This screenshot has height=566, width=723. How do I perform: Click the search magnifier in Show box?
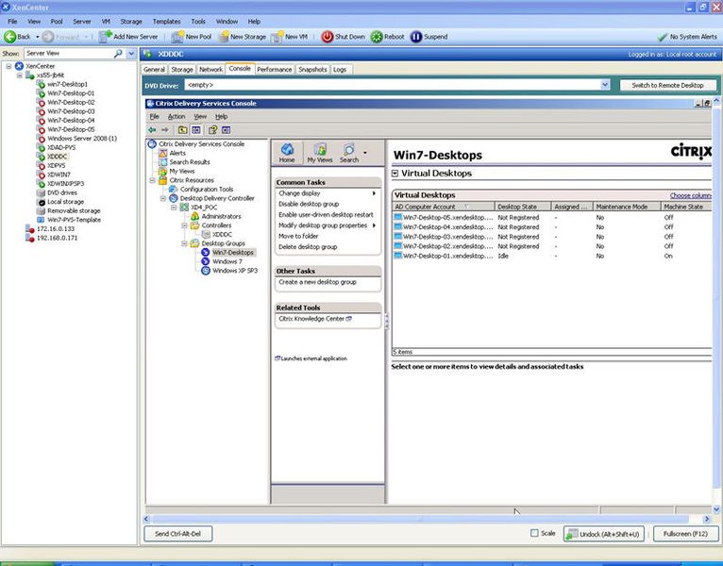pos(118,54)
